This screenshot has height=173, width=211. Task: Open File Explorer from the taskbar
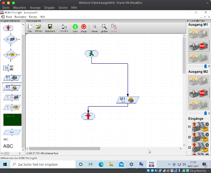(x=111, y=165)
